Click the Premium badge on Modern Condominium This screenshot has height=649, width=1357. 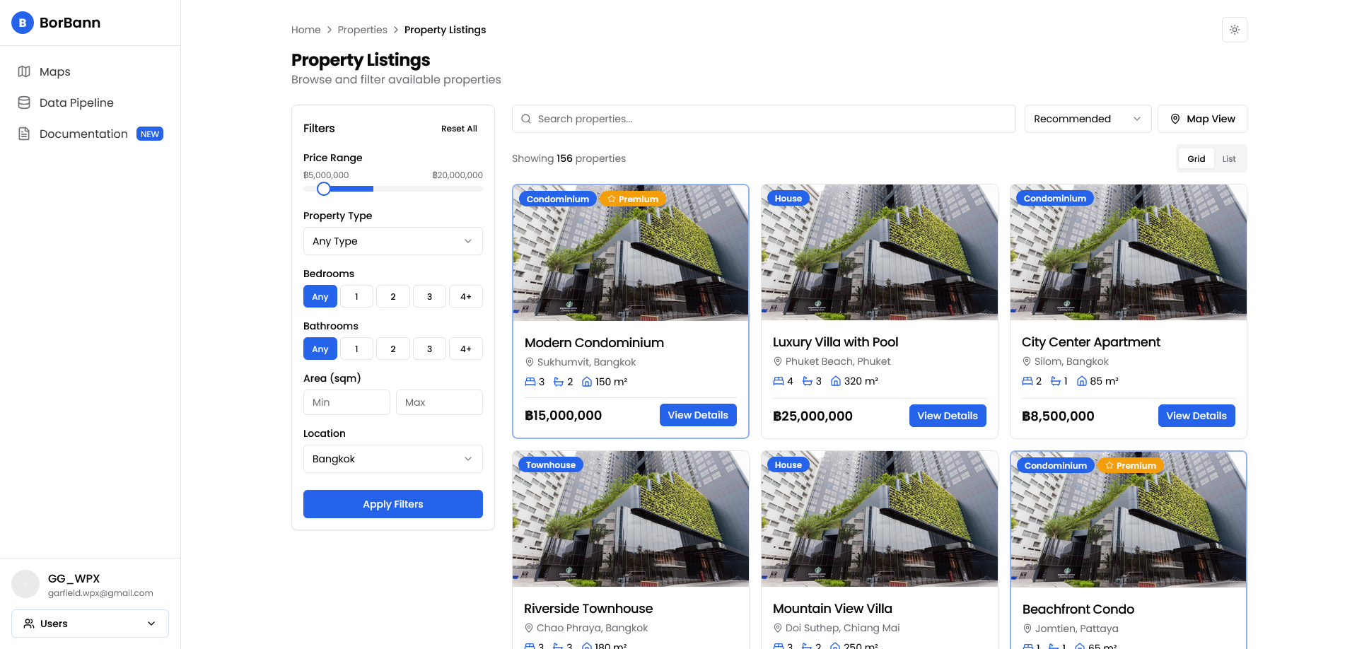pyautogui.click(x=633, y=199)
